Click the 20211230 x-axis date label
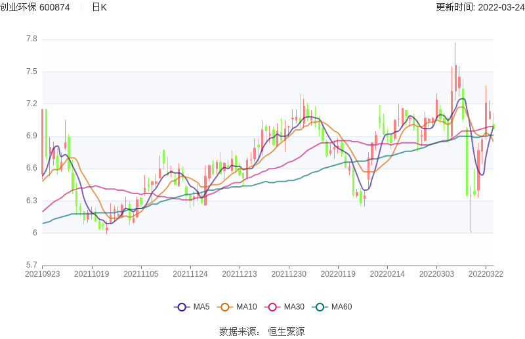Screen dimensions: 525x339 click(x=289, y=274)
